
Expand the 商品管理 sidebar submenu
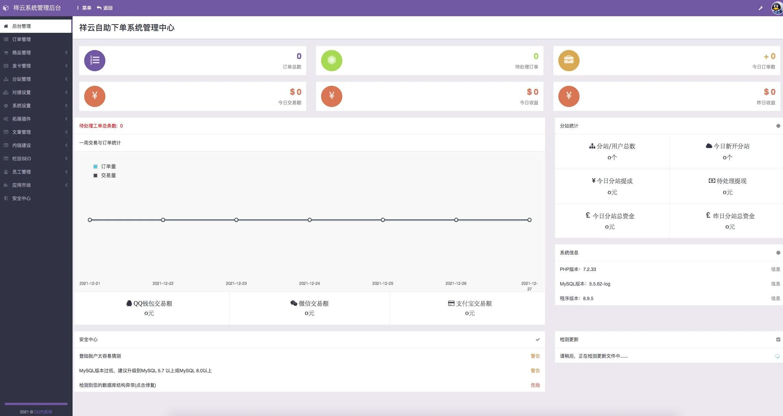pos(36,53)
